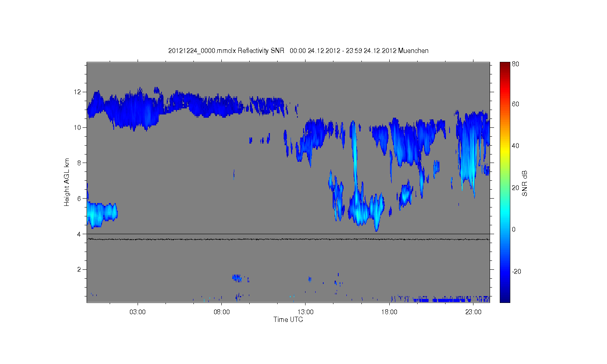The width and height of the screenshot is (607, 364).
Task: Click the colorbar value 0
Action: 514,229
